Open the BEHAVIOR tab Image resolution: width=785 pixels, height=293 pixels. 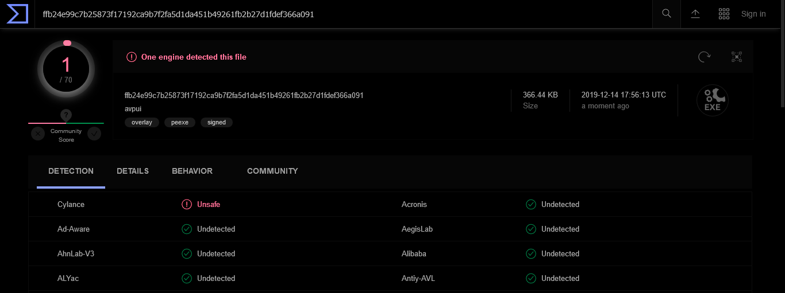[192, 171]
